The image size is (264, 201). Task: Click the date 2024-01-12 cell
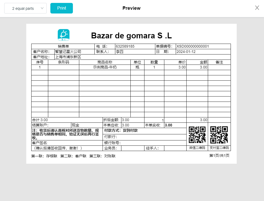coord(186,52)
